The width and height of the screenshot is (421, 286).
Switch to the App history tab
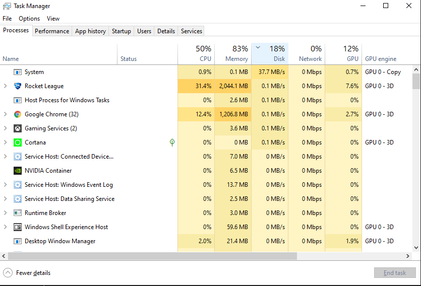pyautogui.click(x=90, y=31)
